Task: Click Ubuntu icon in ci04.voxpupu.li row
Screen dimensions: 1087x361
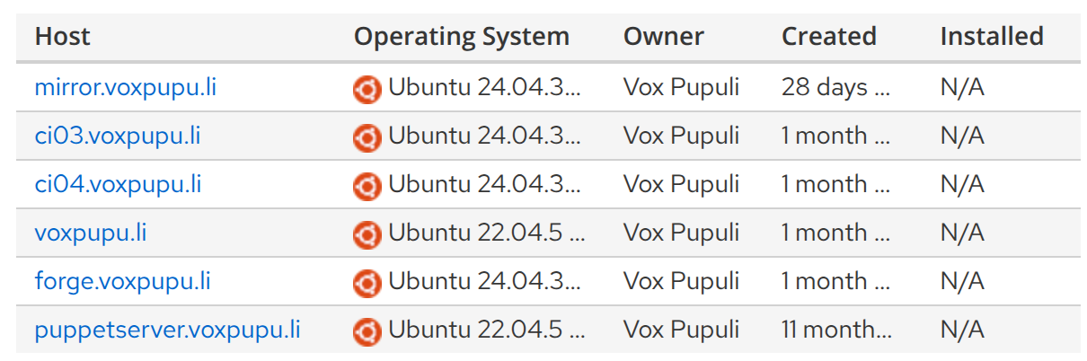Action: pyautogui.click(x=367, y=185)
